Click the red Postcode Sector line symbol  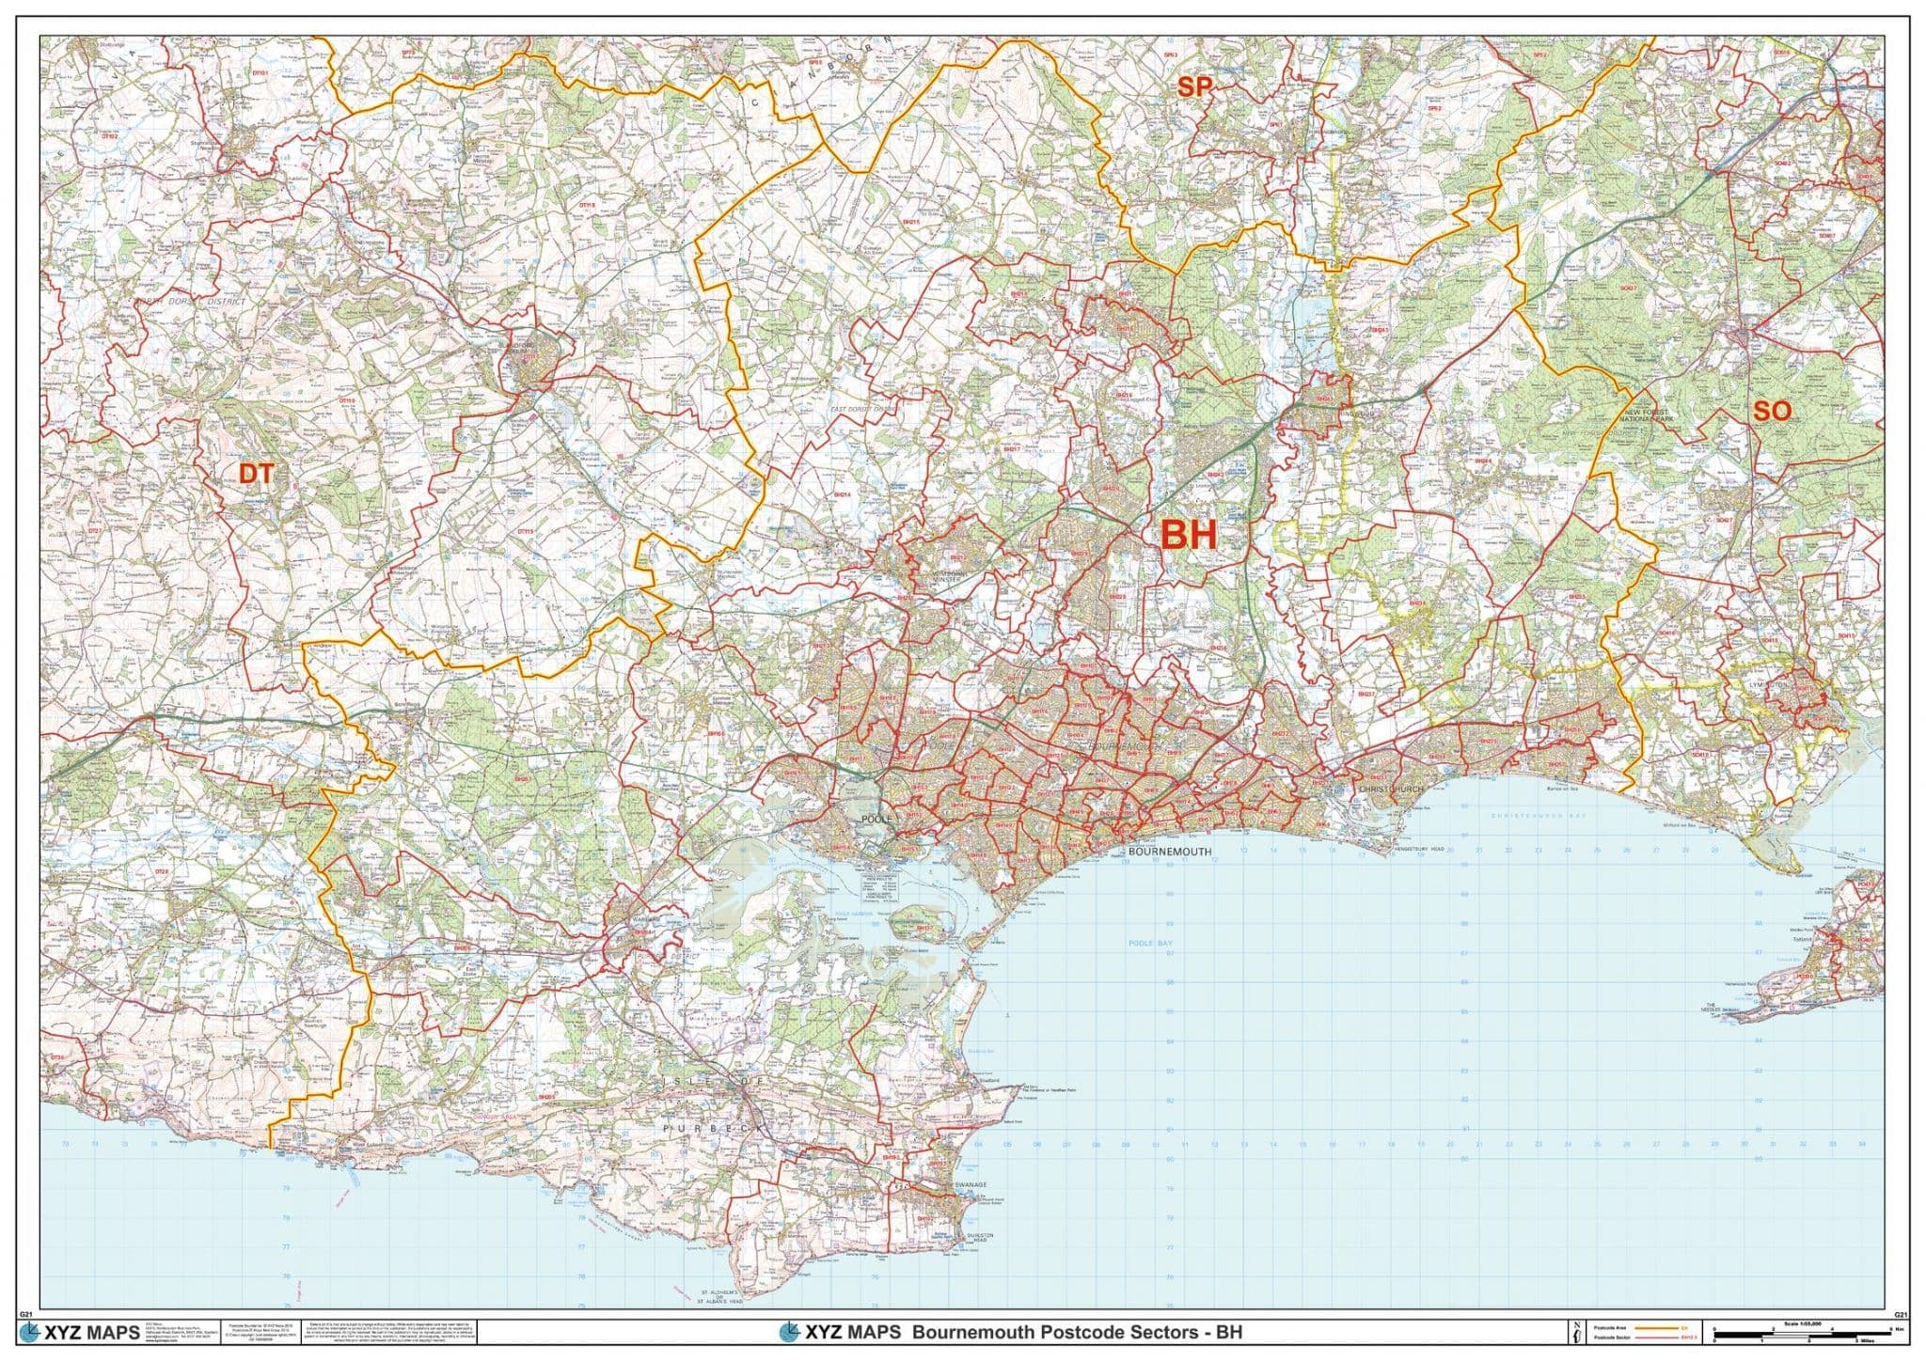(1657, 1338)
